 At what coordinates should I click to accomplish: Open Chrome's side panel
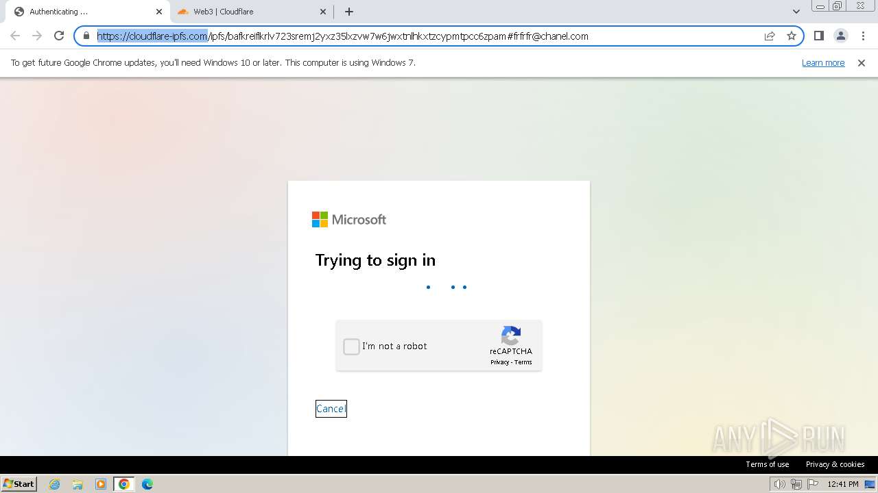818,36
